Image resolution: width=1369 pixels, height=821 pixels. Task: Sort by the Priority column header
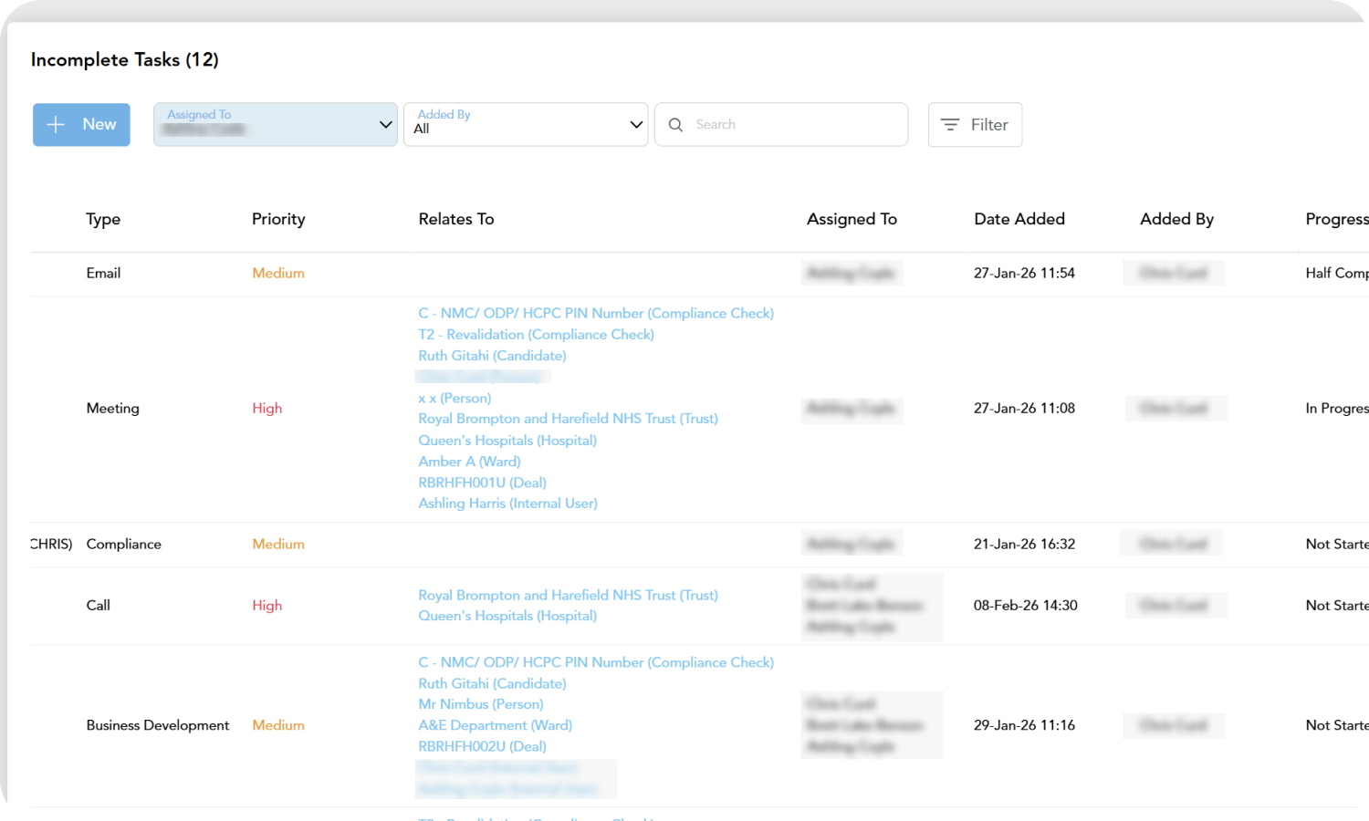(x=278, y=219)
